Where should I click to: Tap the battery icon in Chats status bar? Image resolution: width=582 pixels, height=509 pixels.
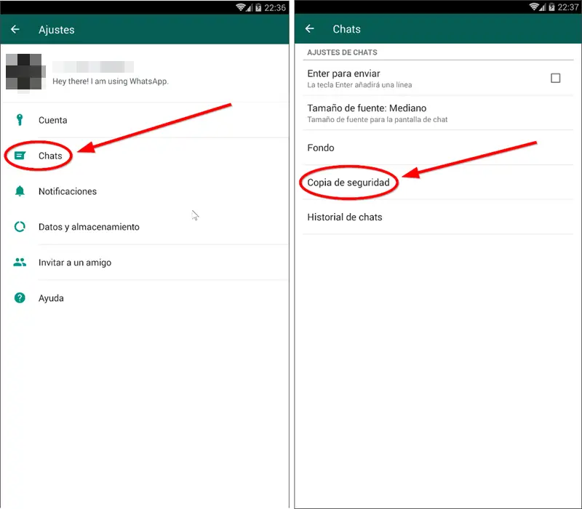point(551,7)
